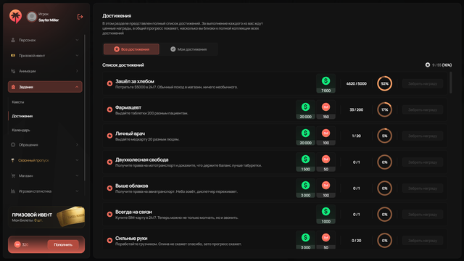This screenshot has width=464, height=261.
Task: Expand the Персонаж menu chevron
Action: (x=77, y=40)
